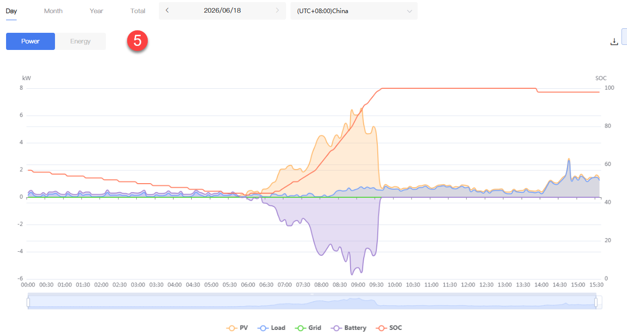The height and width of the screenshot is (334, 627).
Task: Click left handle of time zoom slider
Action: [28, 302]
